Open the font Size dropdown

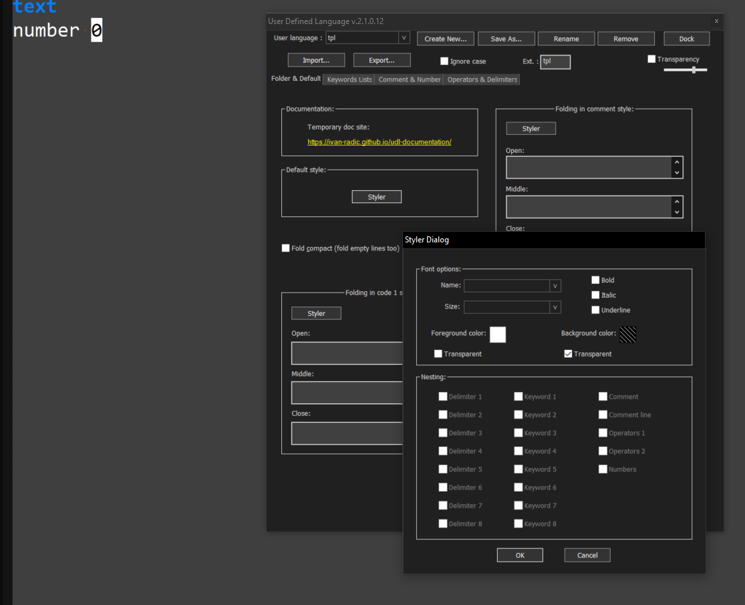click(555, 307)
